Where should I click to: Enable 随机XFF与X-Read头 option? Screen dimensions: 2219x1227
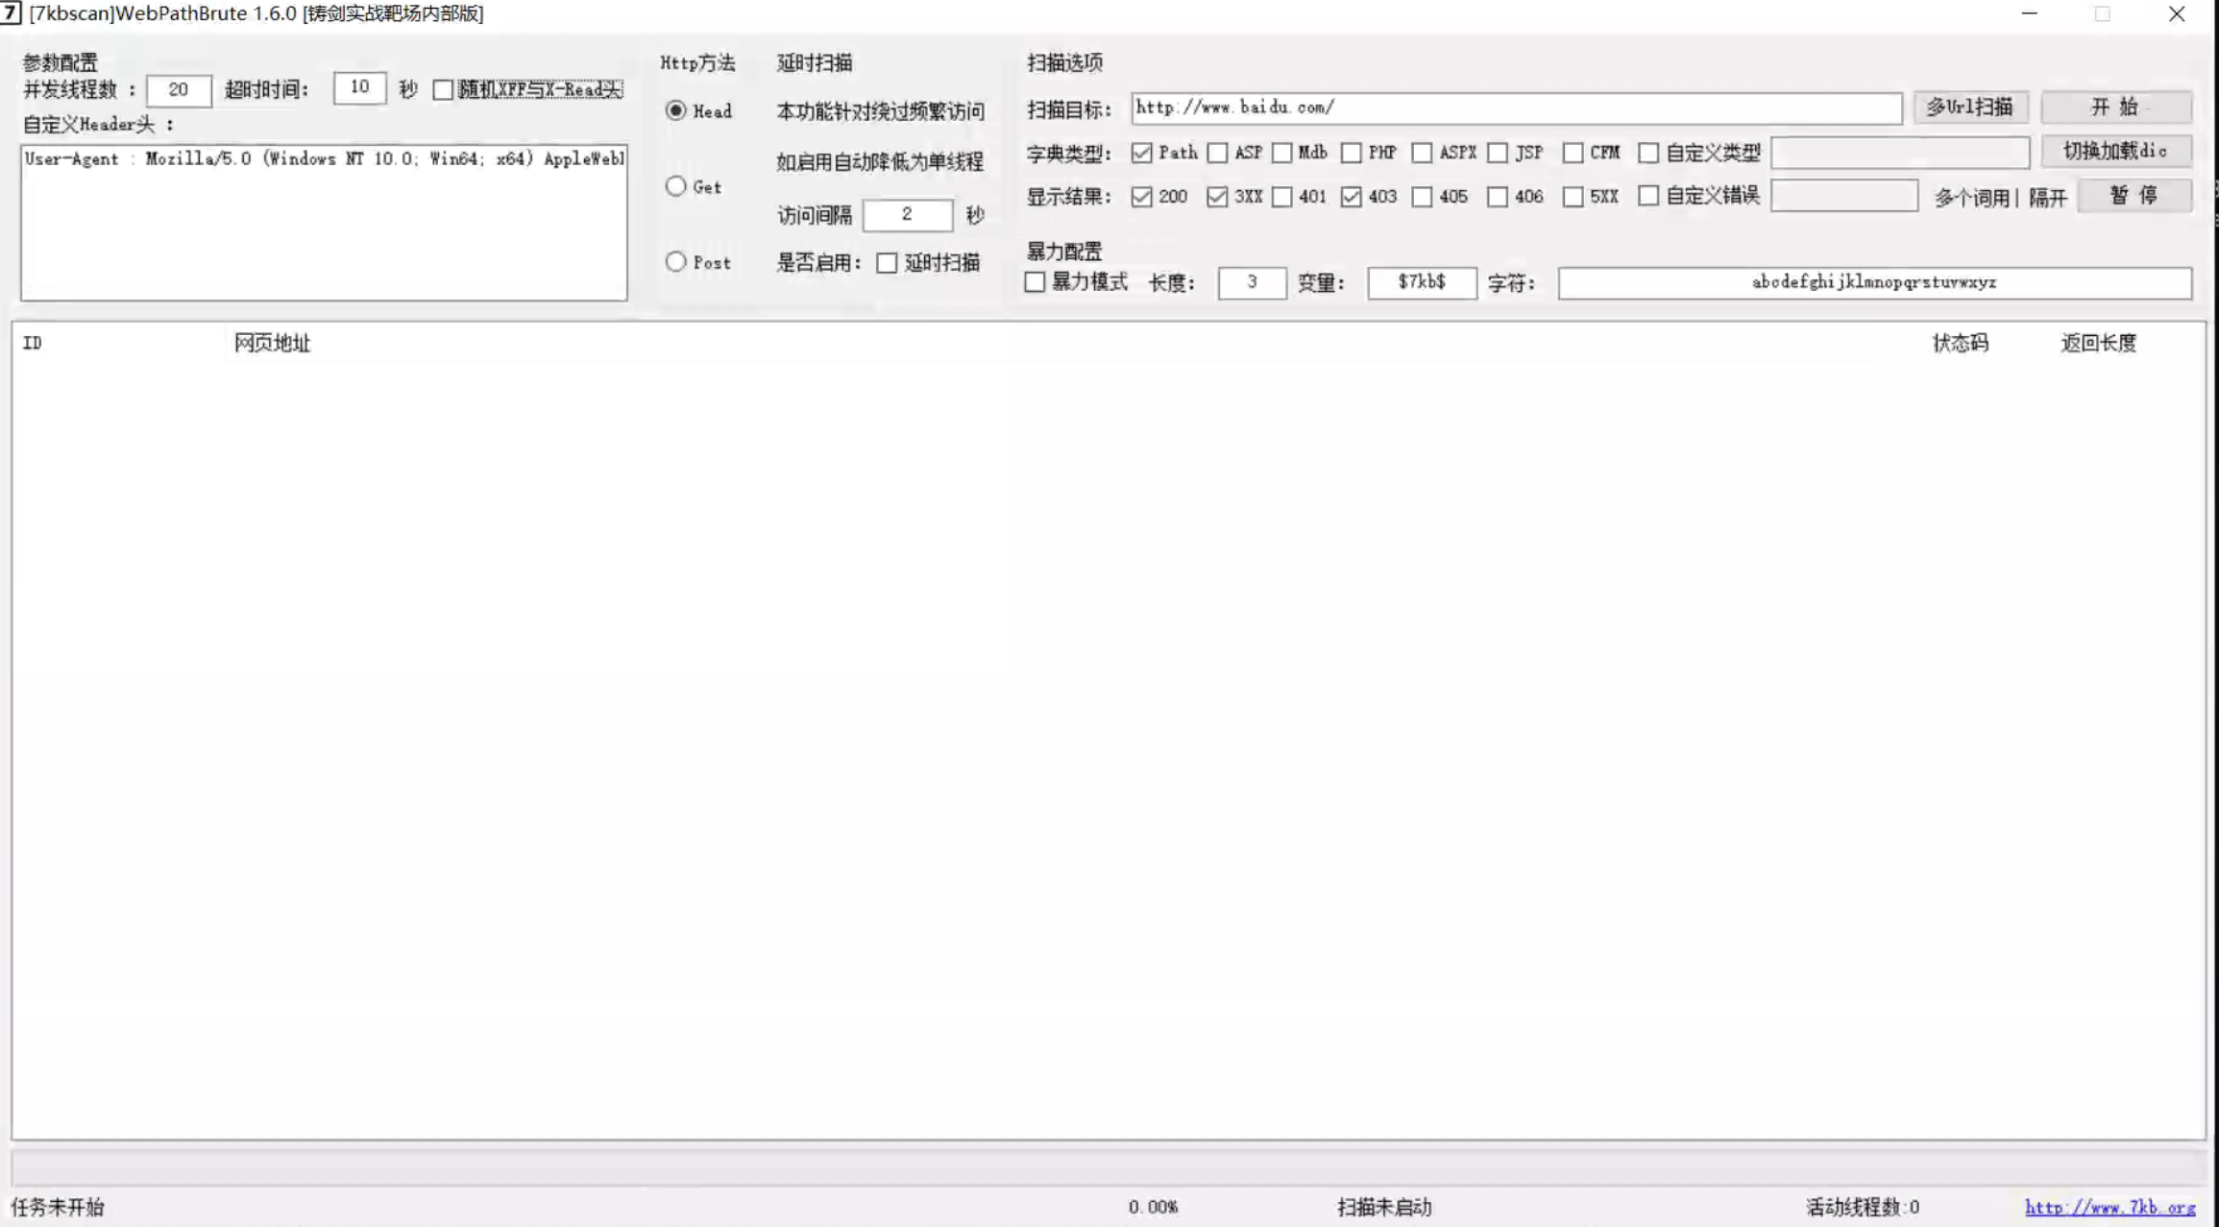coord(443,89)
